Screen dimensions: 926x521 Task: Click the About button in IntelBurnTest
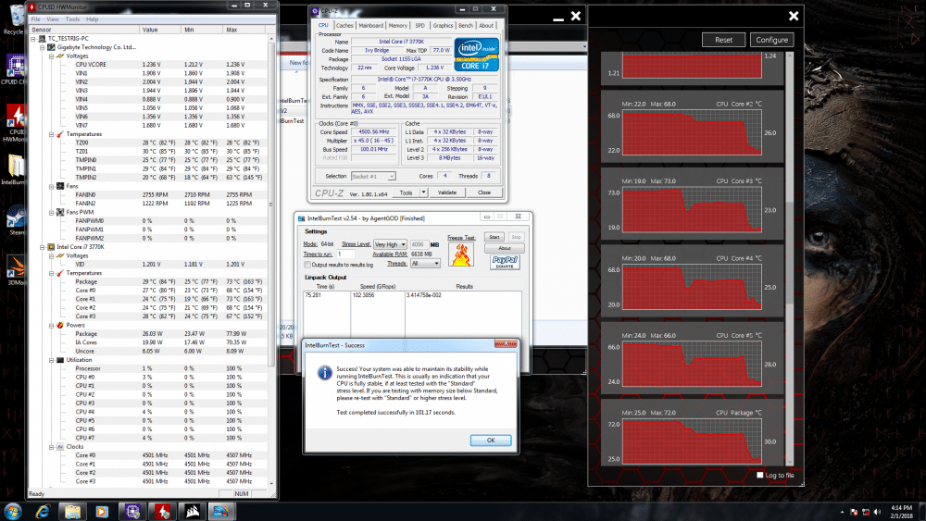505,248
